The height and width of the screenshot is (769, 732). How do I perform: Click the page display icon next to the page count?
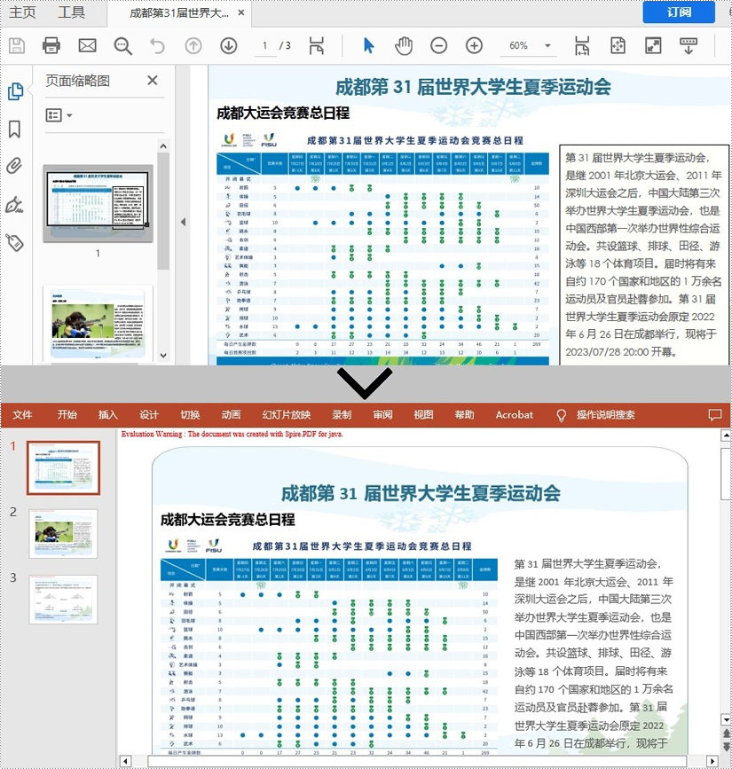[317, 45]
